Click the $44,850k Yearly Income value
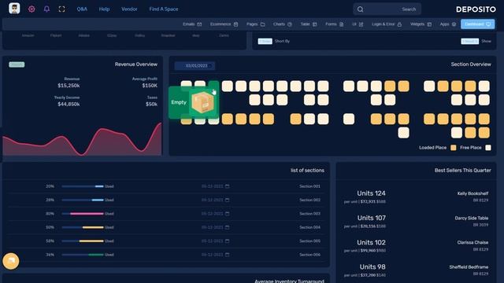Screen dimensions: 504x283 pyautogui.click(x=69, y=105)
